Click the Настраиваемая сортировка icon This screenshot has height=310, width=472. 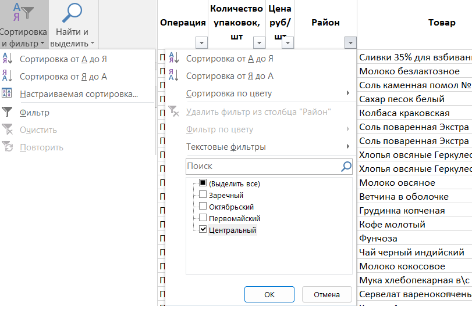click(x=8, y=93)
